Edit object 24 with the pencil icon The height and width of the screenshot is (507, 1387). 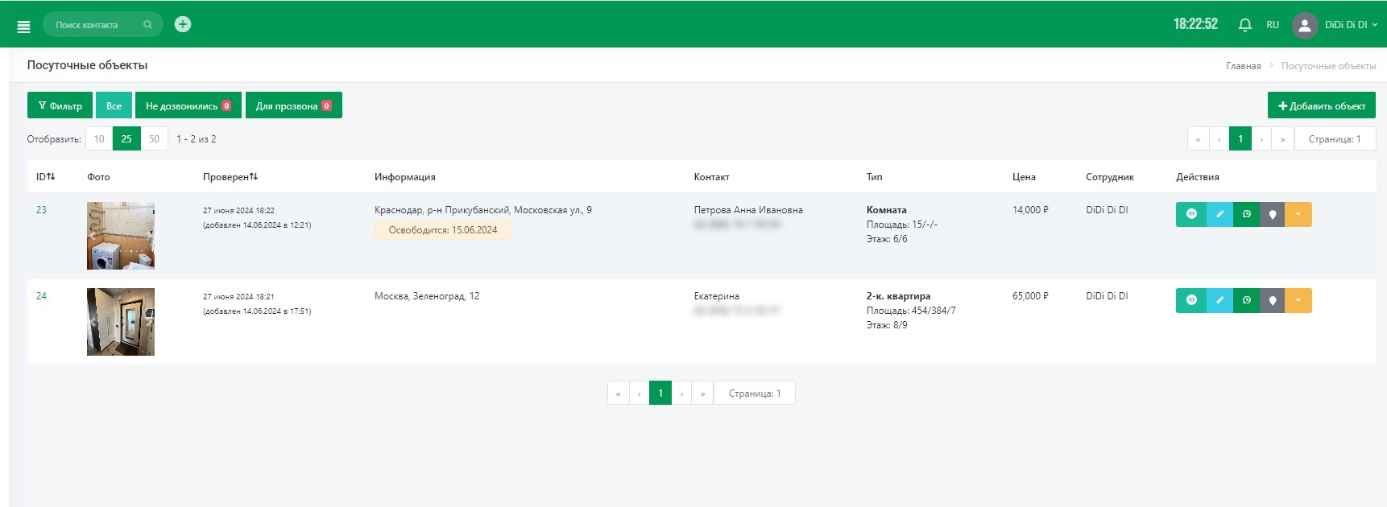(1219, 300)
